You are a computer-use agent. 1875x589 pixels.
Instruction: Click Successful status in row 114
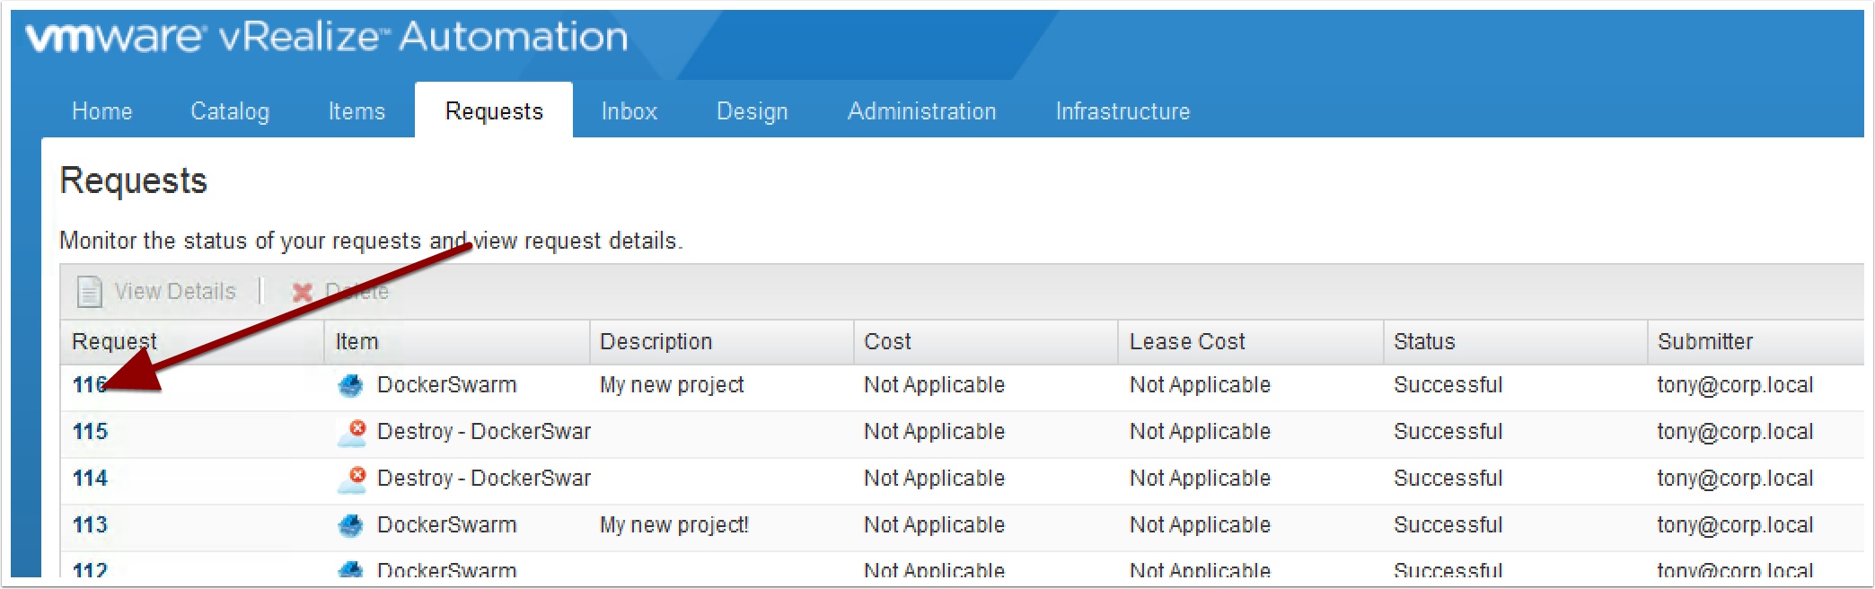pos(1448,479)
